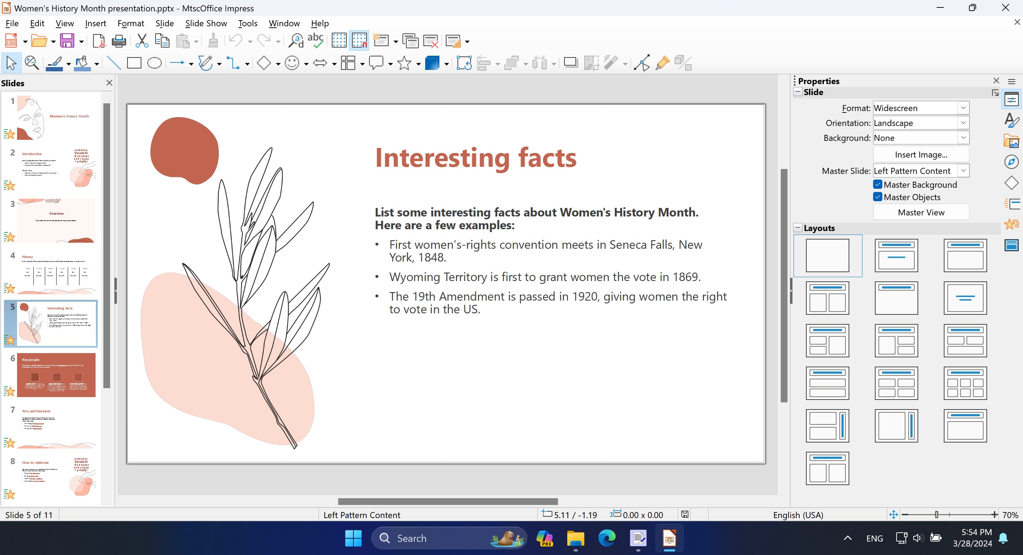The height and width of the screenshot is (555, 1023).
Task: Activate the Ellipse drawing tool
Action: click(x=155, y=62)
